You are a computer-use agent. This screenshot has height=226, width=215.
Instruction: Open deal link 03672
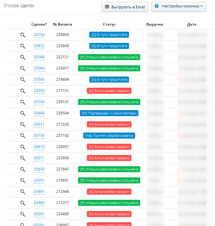tap(39, 46)
